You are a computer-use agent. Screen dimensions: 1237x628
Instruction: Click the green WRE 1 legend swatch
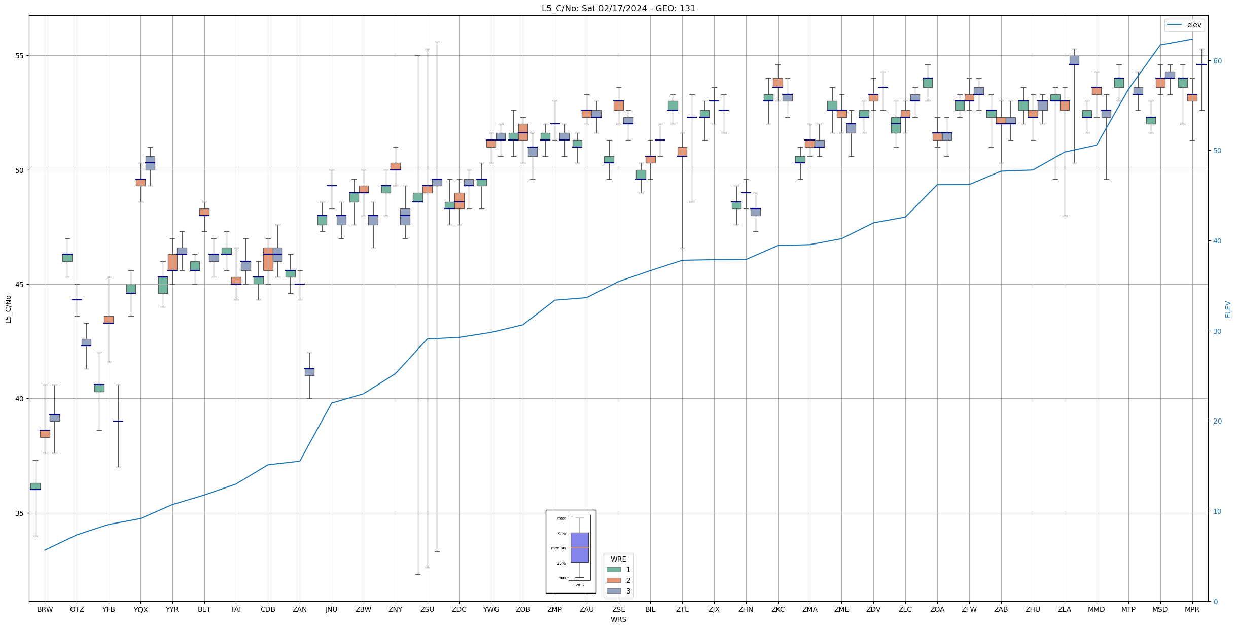tap(613, 570)
